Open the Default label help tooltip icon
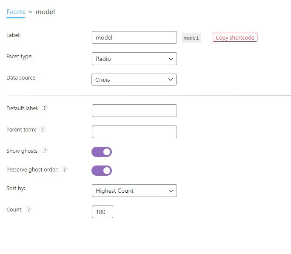291x254 pixels. click(x=45, y=108)
